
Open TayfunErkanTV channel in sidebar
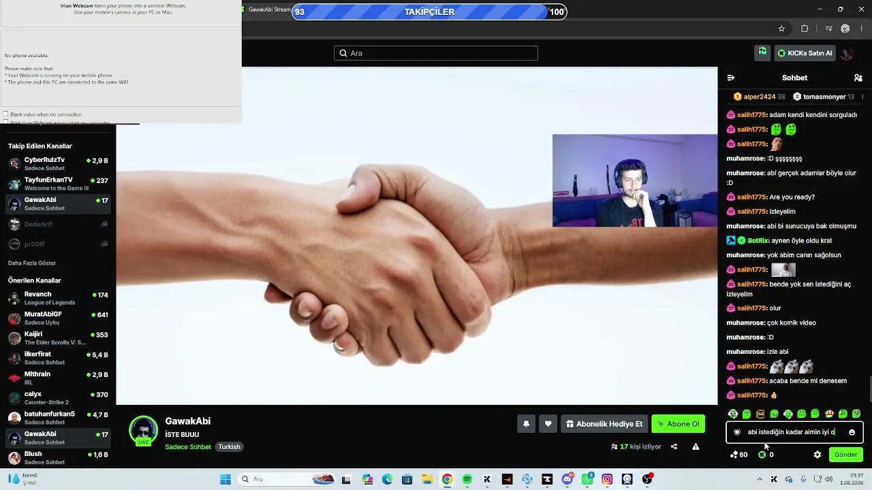[58, 184]
